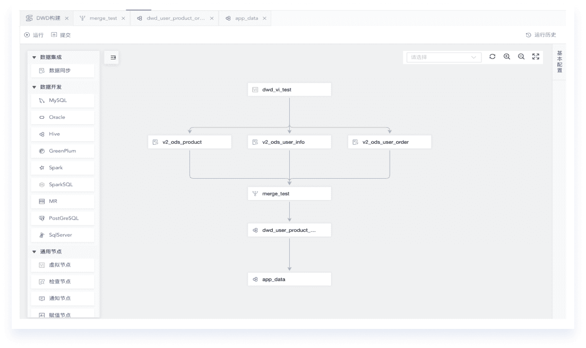Collapse the 通用节点 section
This screenshot has width=586, height=348.
point(35,252)
